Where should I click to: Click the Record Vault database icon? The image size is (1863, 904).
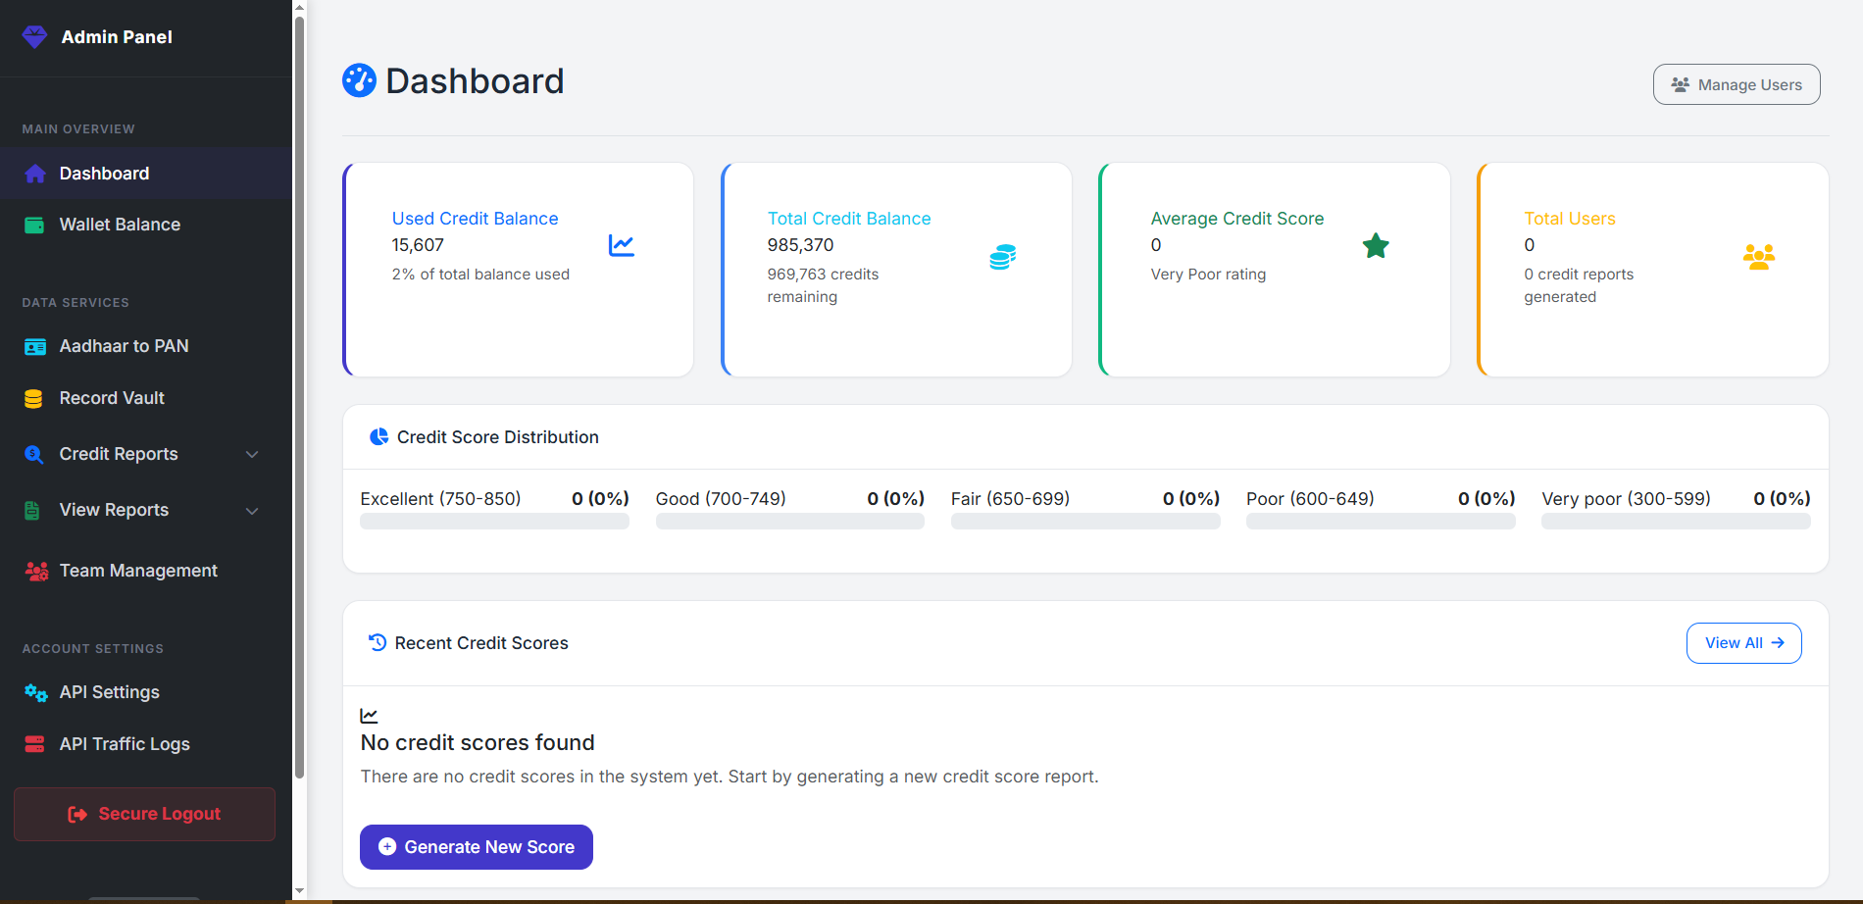point(33,398)
